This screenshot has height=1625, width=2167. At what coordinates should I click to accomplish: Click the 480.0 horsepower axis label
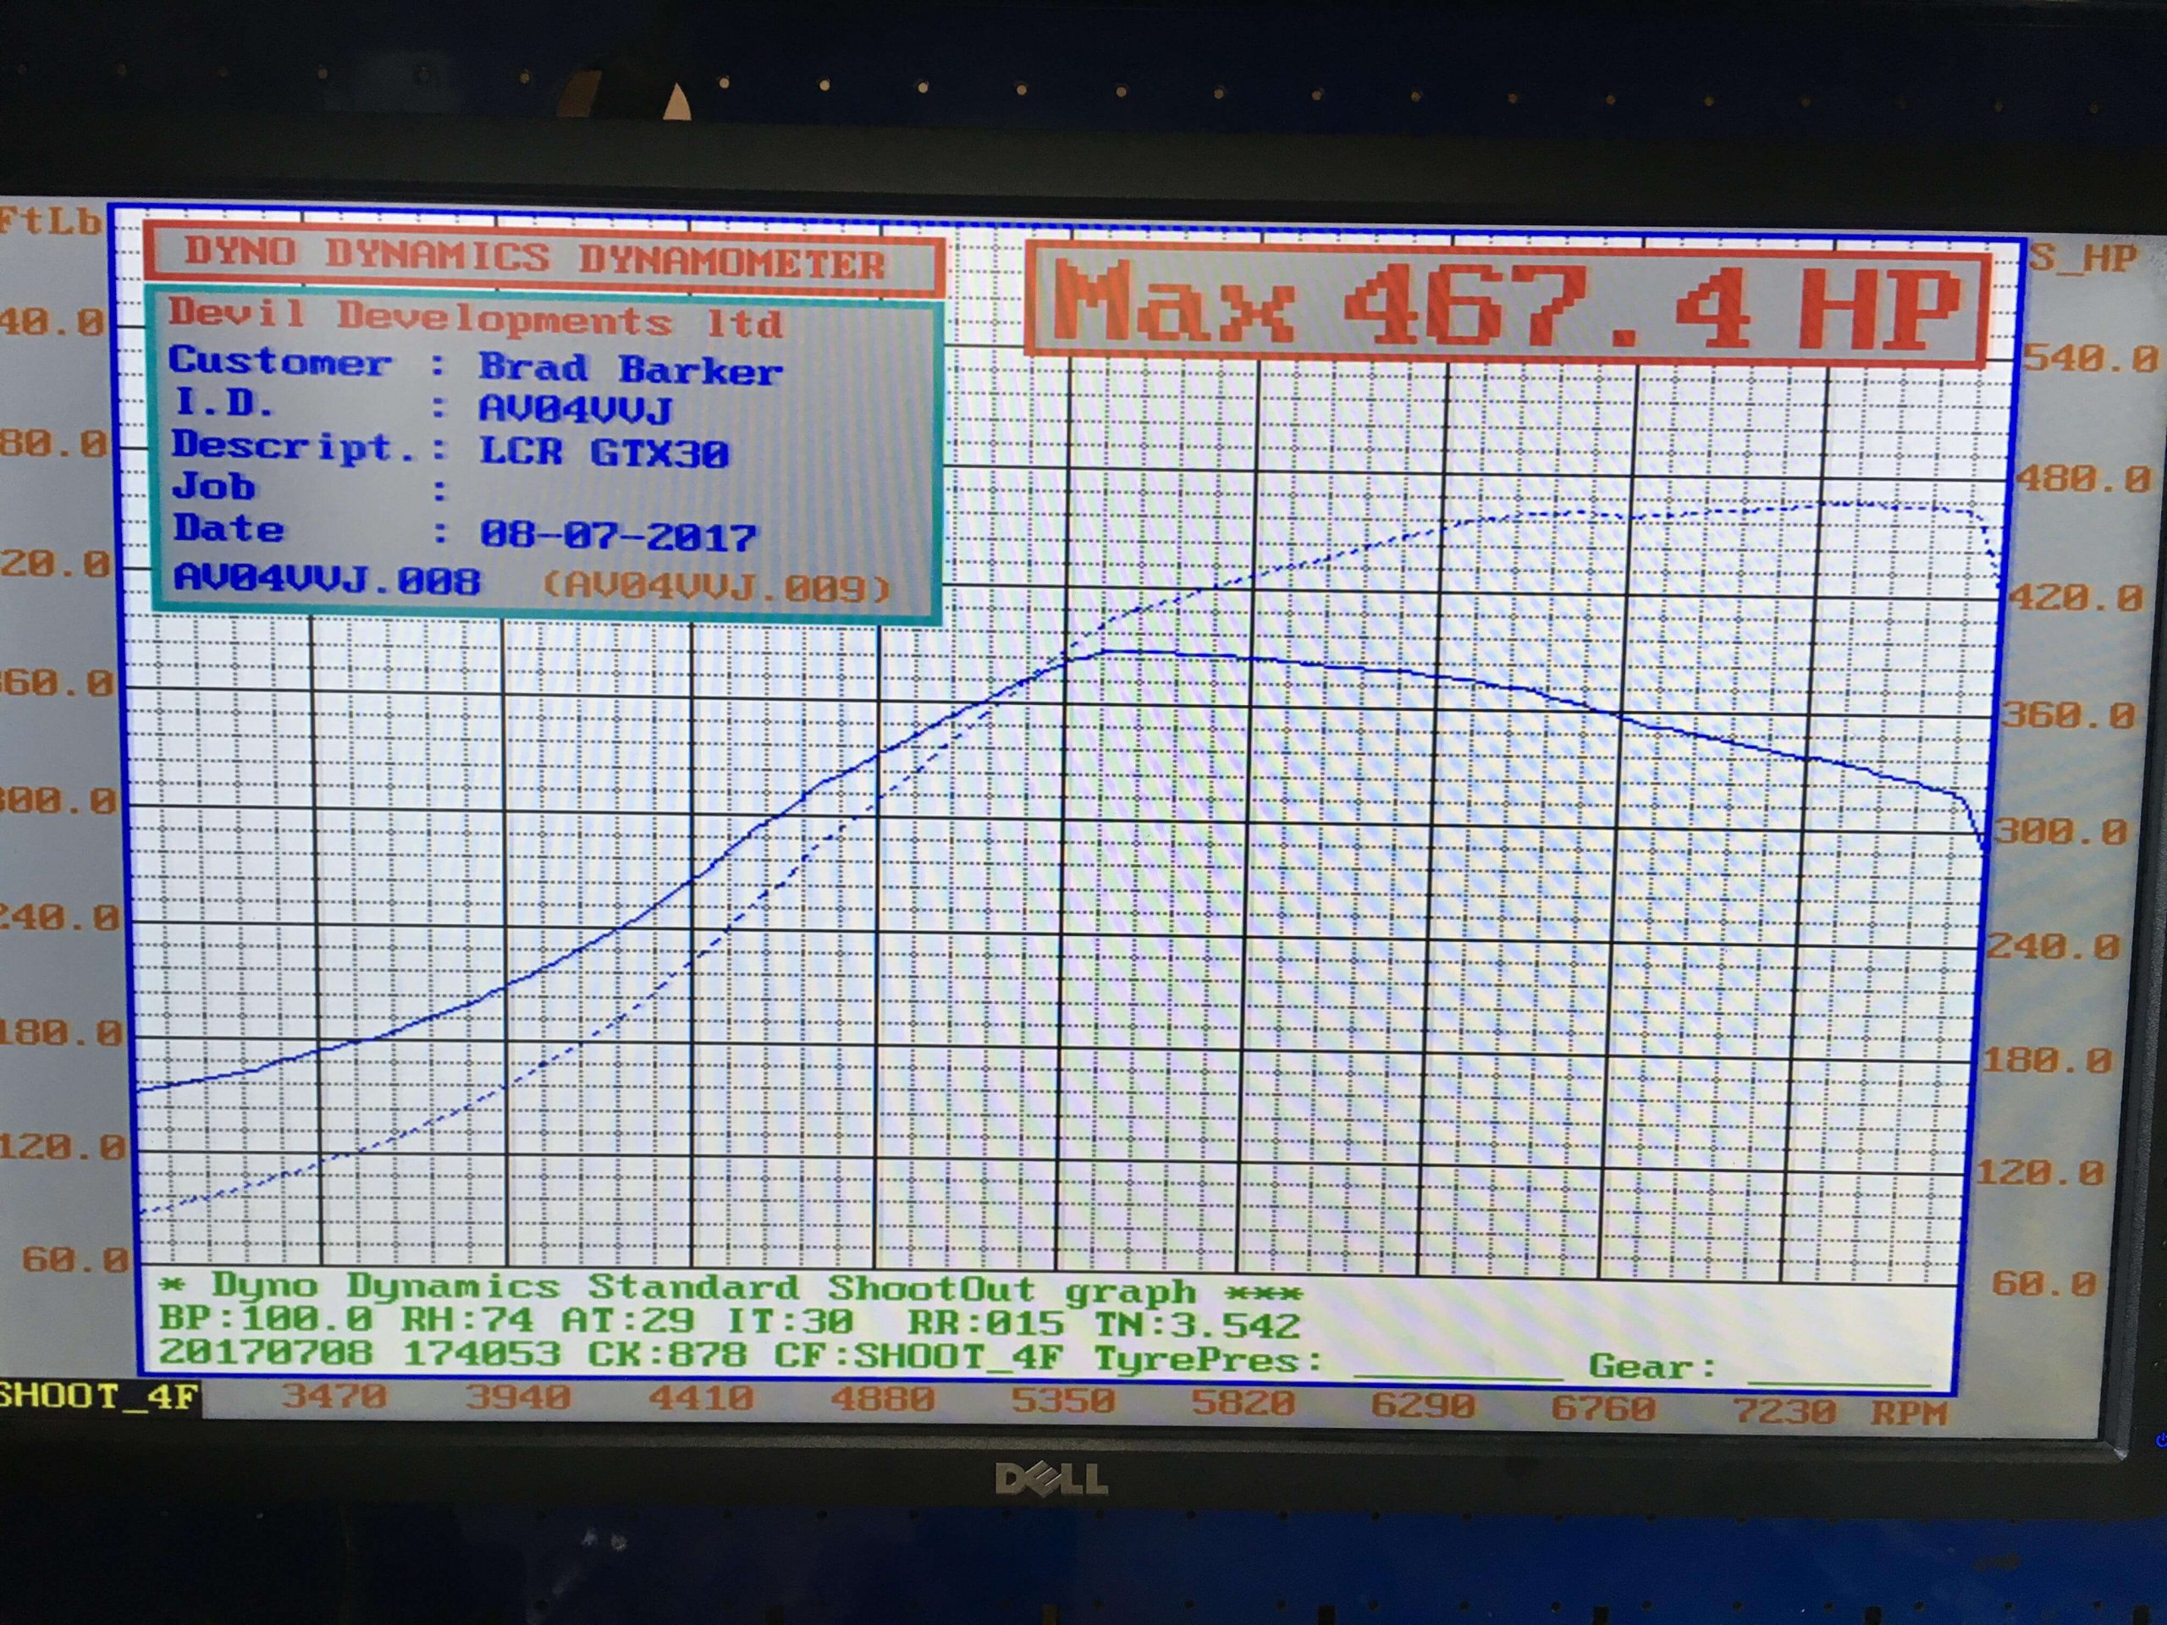2082,479
